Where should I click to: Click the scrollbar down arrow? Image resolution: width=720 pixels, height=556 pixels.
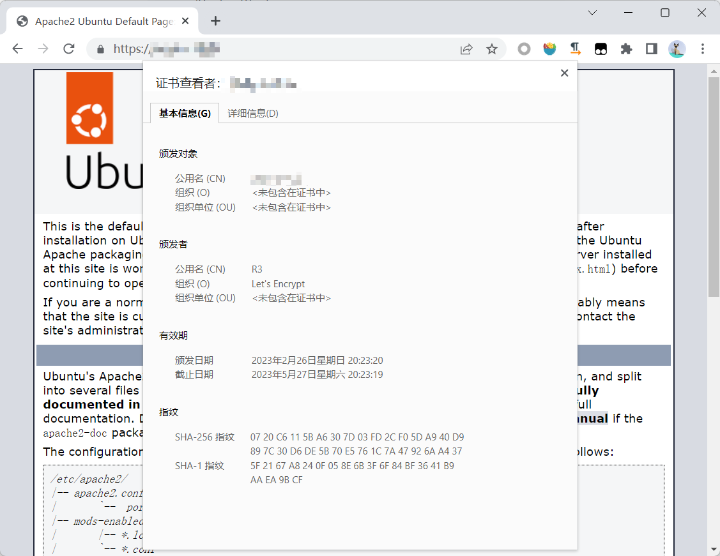coord(714,550)
